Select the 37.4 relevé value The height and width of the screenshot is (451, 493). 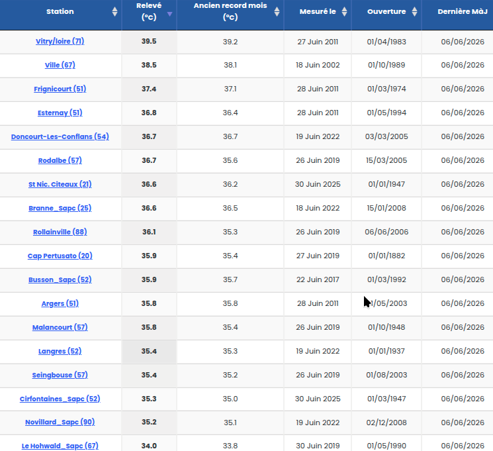coord(149,89)
